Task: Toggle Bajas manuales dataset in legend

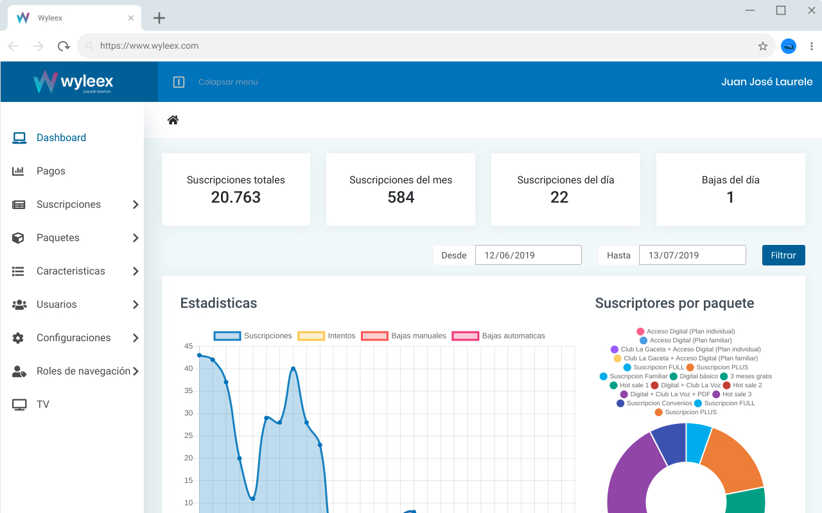Action: pyautogui.click(x=403, y=336)
